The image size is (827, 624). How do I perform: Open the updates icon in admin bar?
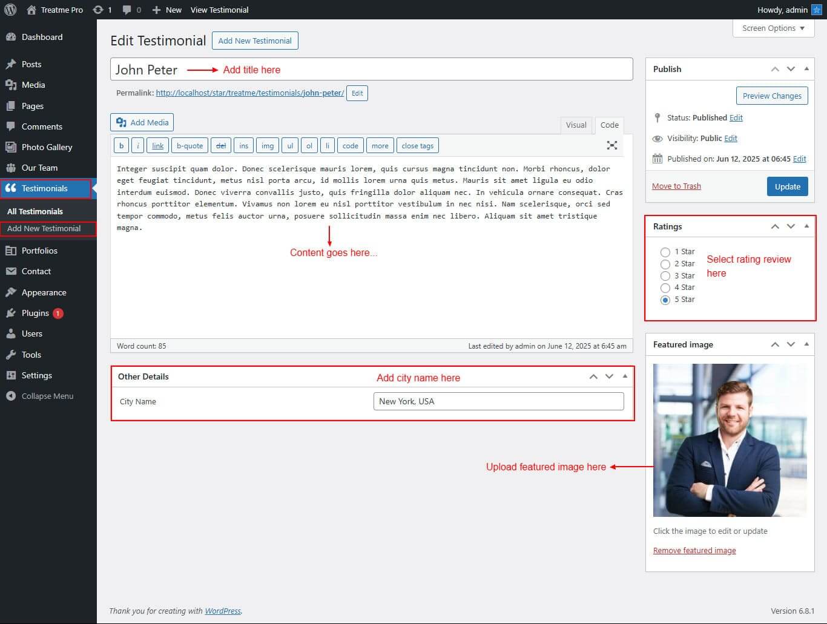tap(98, 10)
